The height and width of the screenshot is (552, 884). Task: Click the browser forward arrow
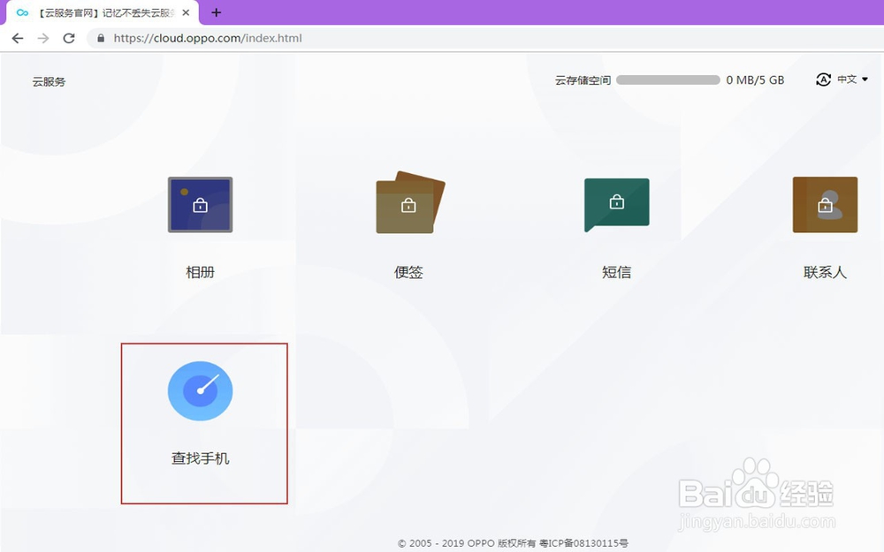coord(42,38)
